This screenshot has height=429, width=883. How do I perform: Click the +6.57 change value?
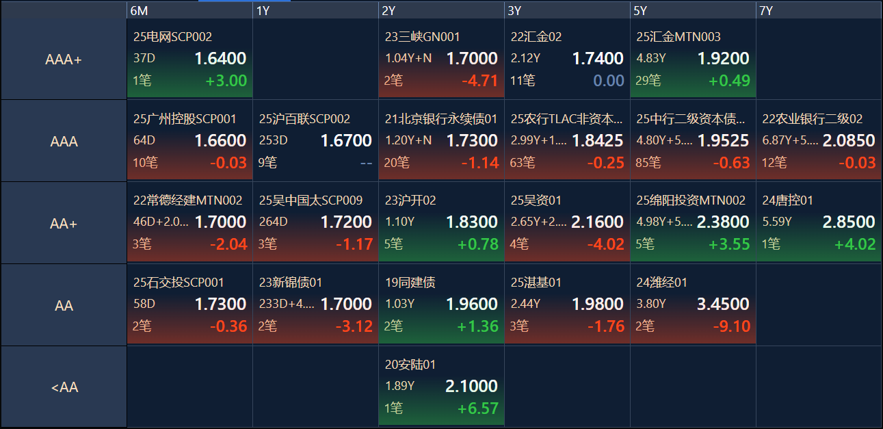[x=478, y=409]
